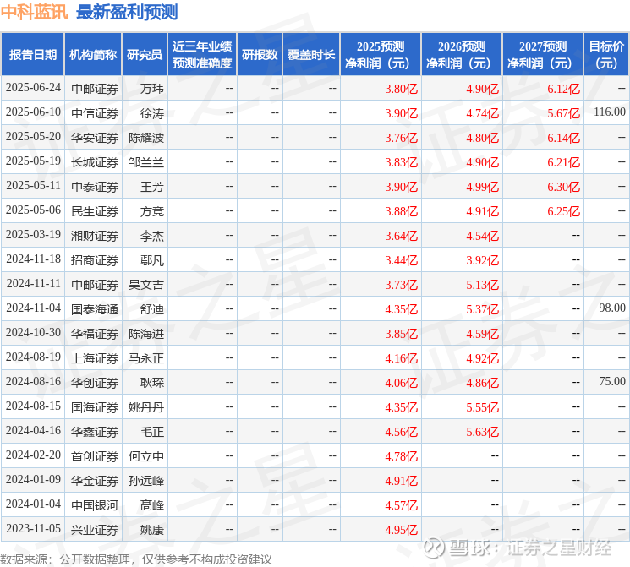The image size is (630, 567).
Task: Select the 湘财证券 institution cell
Action: coord(95,235)
